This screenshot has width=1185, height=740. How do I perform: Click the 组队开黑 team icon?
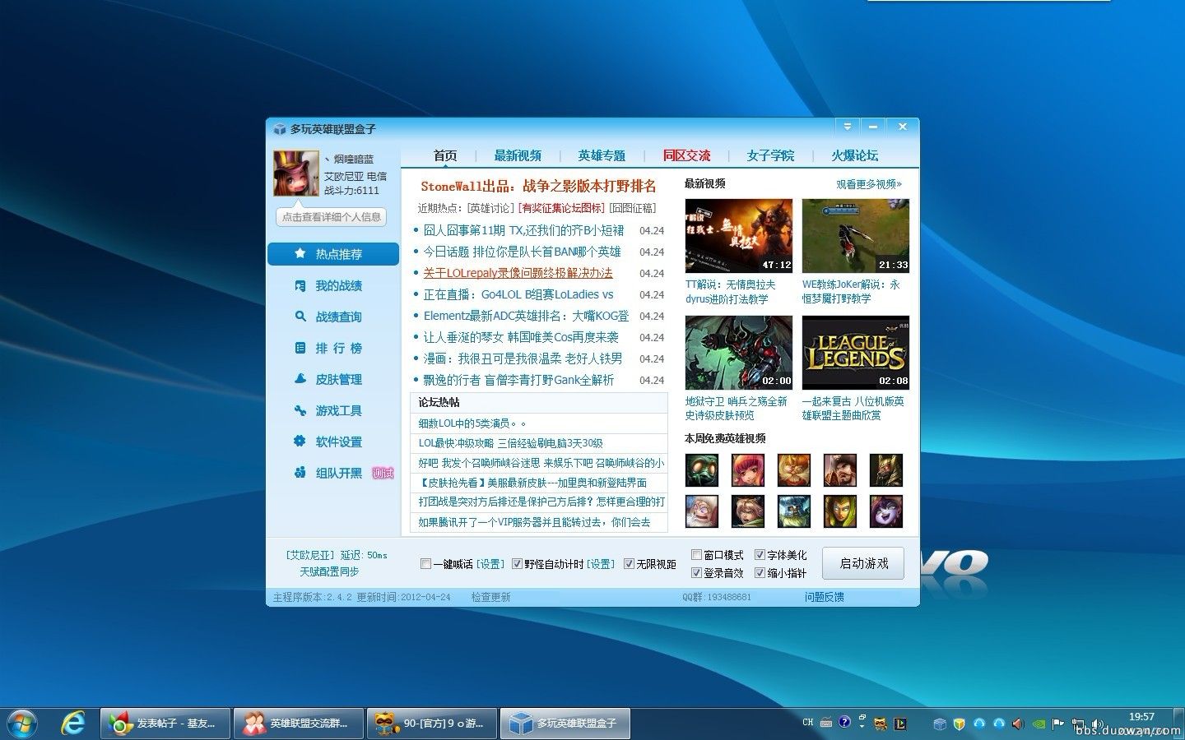[x=300, y=473]
